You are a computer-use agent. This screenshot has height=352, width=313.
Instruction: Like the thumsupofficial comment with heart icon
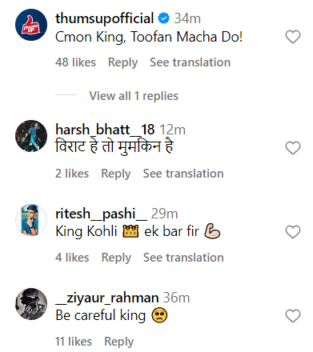click(x=293, y=37)
